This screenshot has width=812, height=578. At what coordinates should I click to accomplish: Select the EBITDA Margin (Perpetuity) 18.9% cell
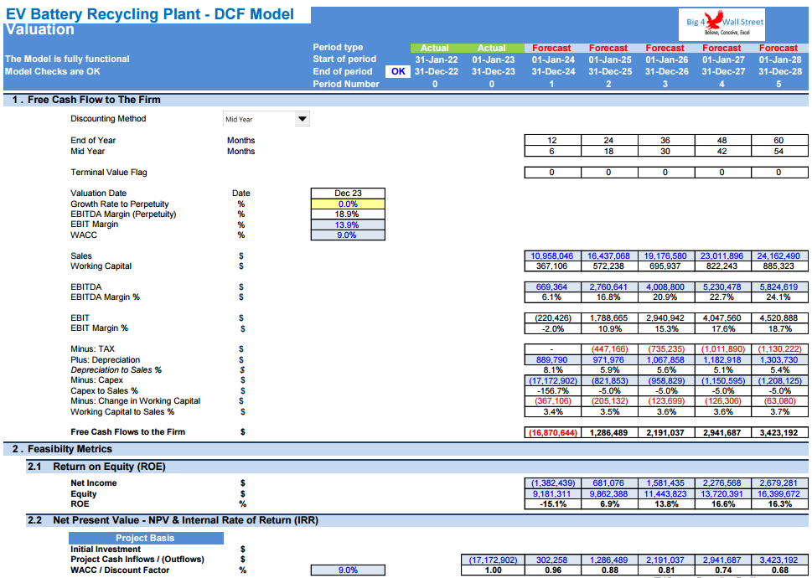[x=347, y=214]
